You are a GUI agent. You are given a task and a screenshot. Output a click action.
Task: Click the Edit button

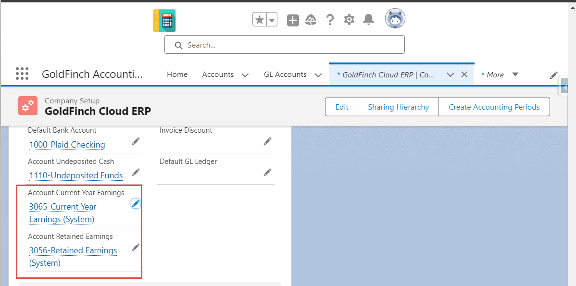pos(342,107)
